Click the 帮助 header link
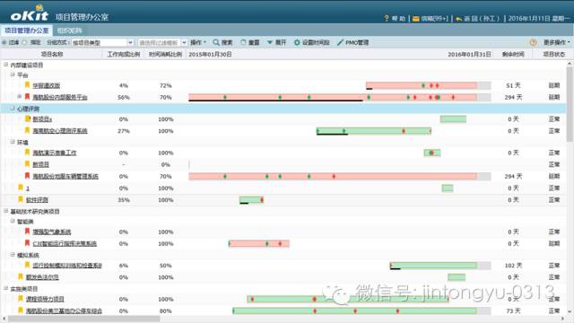 tap(398, 18)
